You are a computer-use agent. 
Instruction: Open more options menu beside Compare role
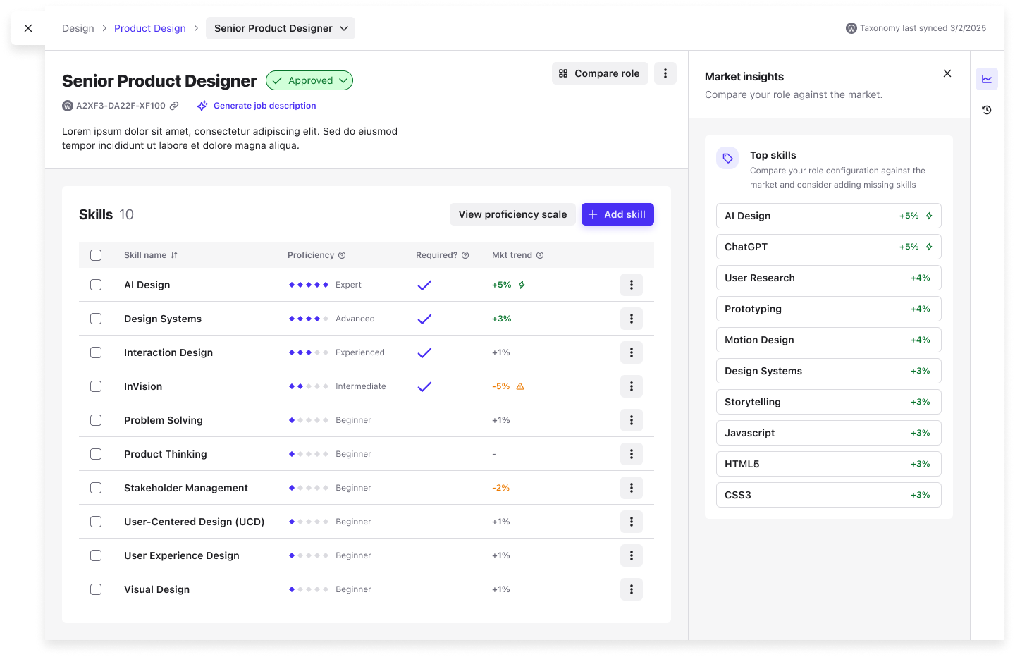[665, 73]
